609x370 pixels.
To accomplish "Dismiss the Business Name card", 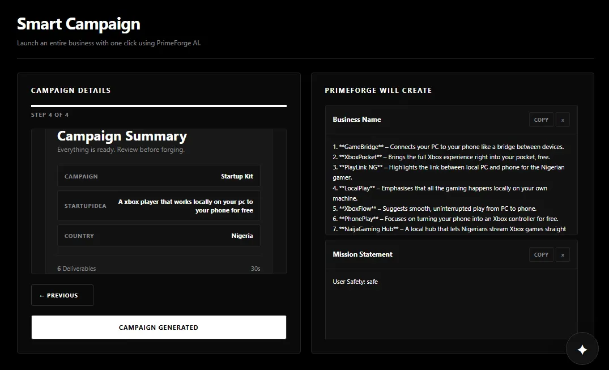I will click(563, 120).
